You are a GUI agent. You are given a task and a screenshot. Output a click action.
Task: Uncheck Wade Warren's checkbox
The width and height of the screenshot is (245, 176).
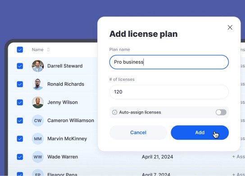pos(20,157)
